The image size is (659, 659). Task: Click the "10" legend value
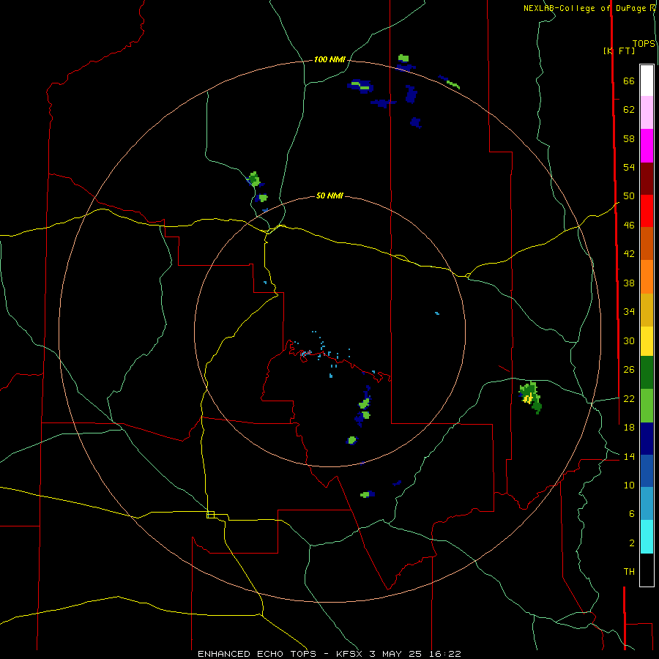629,485
